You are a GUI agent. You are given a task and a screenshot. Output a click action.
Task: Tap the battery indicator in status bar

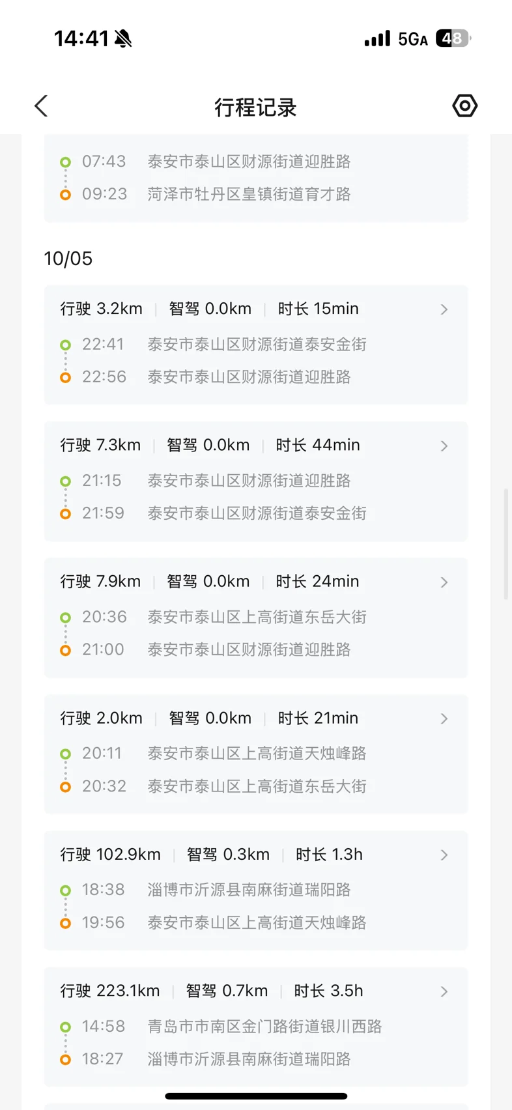(x=453, y=39)
